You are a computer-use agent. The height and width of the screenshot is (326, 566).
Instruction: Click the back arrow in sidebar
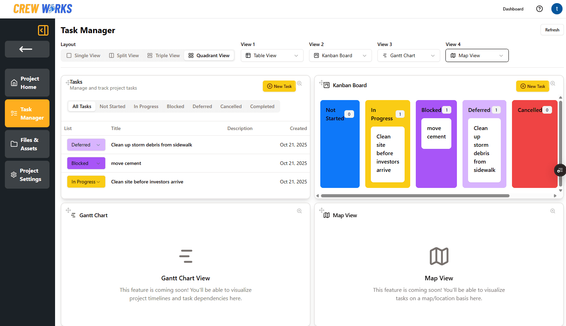tap(27, 49)
